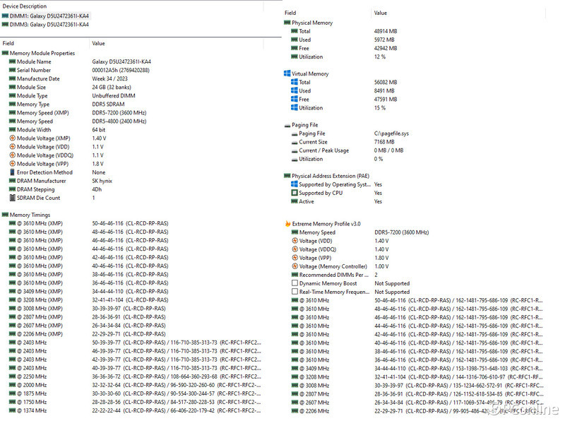565x421 pixels.
Task: Select the C:\pagefile.sys value
Action: click(391, 134)
